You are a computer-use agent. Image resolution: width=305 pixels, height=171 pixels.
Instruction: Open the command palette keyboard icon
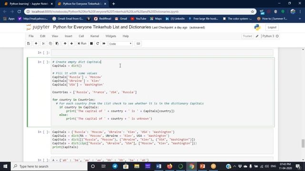[138, 44]
